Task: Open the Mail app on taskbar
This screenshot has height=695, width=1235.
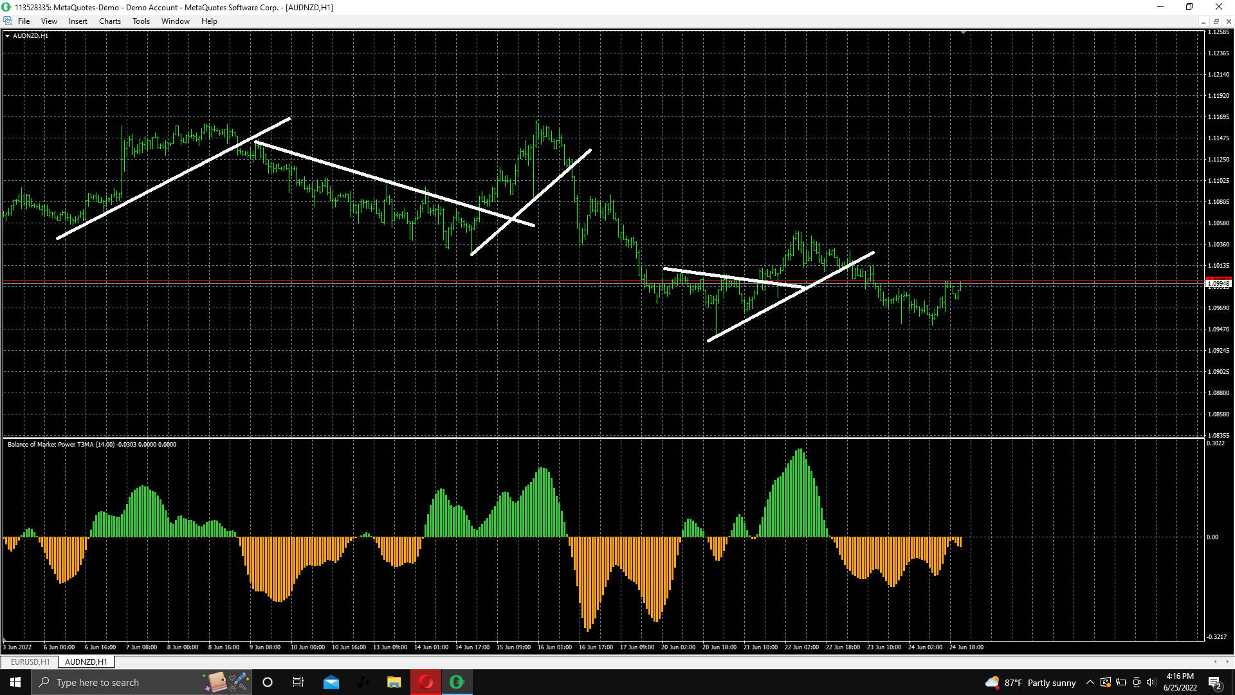Action: click(x=331, y=682)
